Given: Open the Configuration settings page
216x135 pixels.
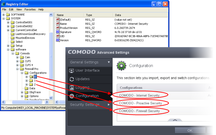Looking at the screenshot, I should point(90,96).
